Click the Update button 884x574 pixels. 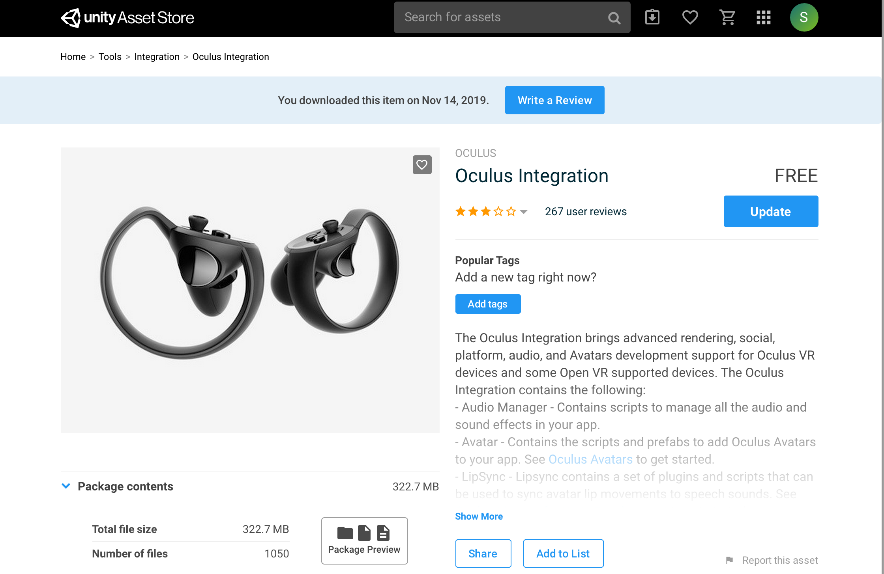tap(770, 212)
